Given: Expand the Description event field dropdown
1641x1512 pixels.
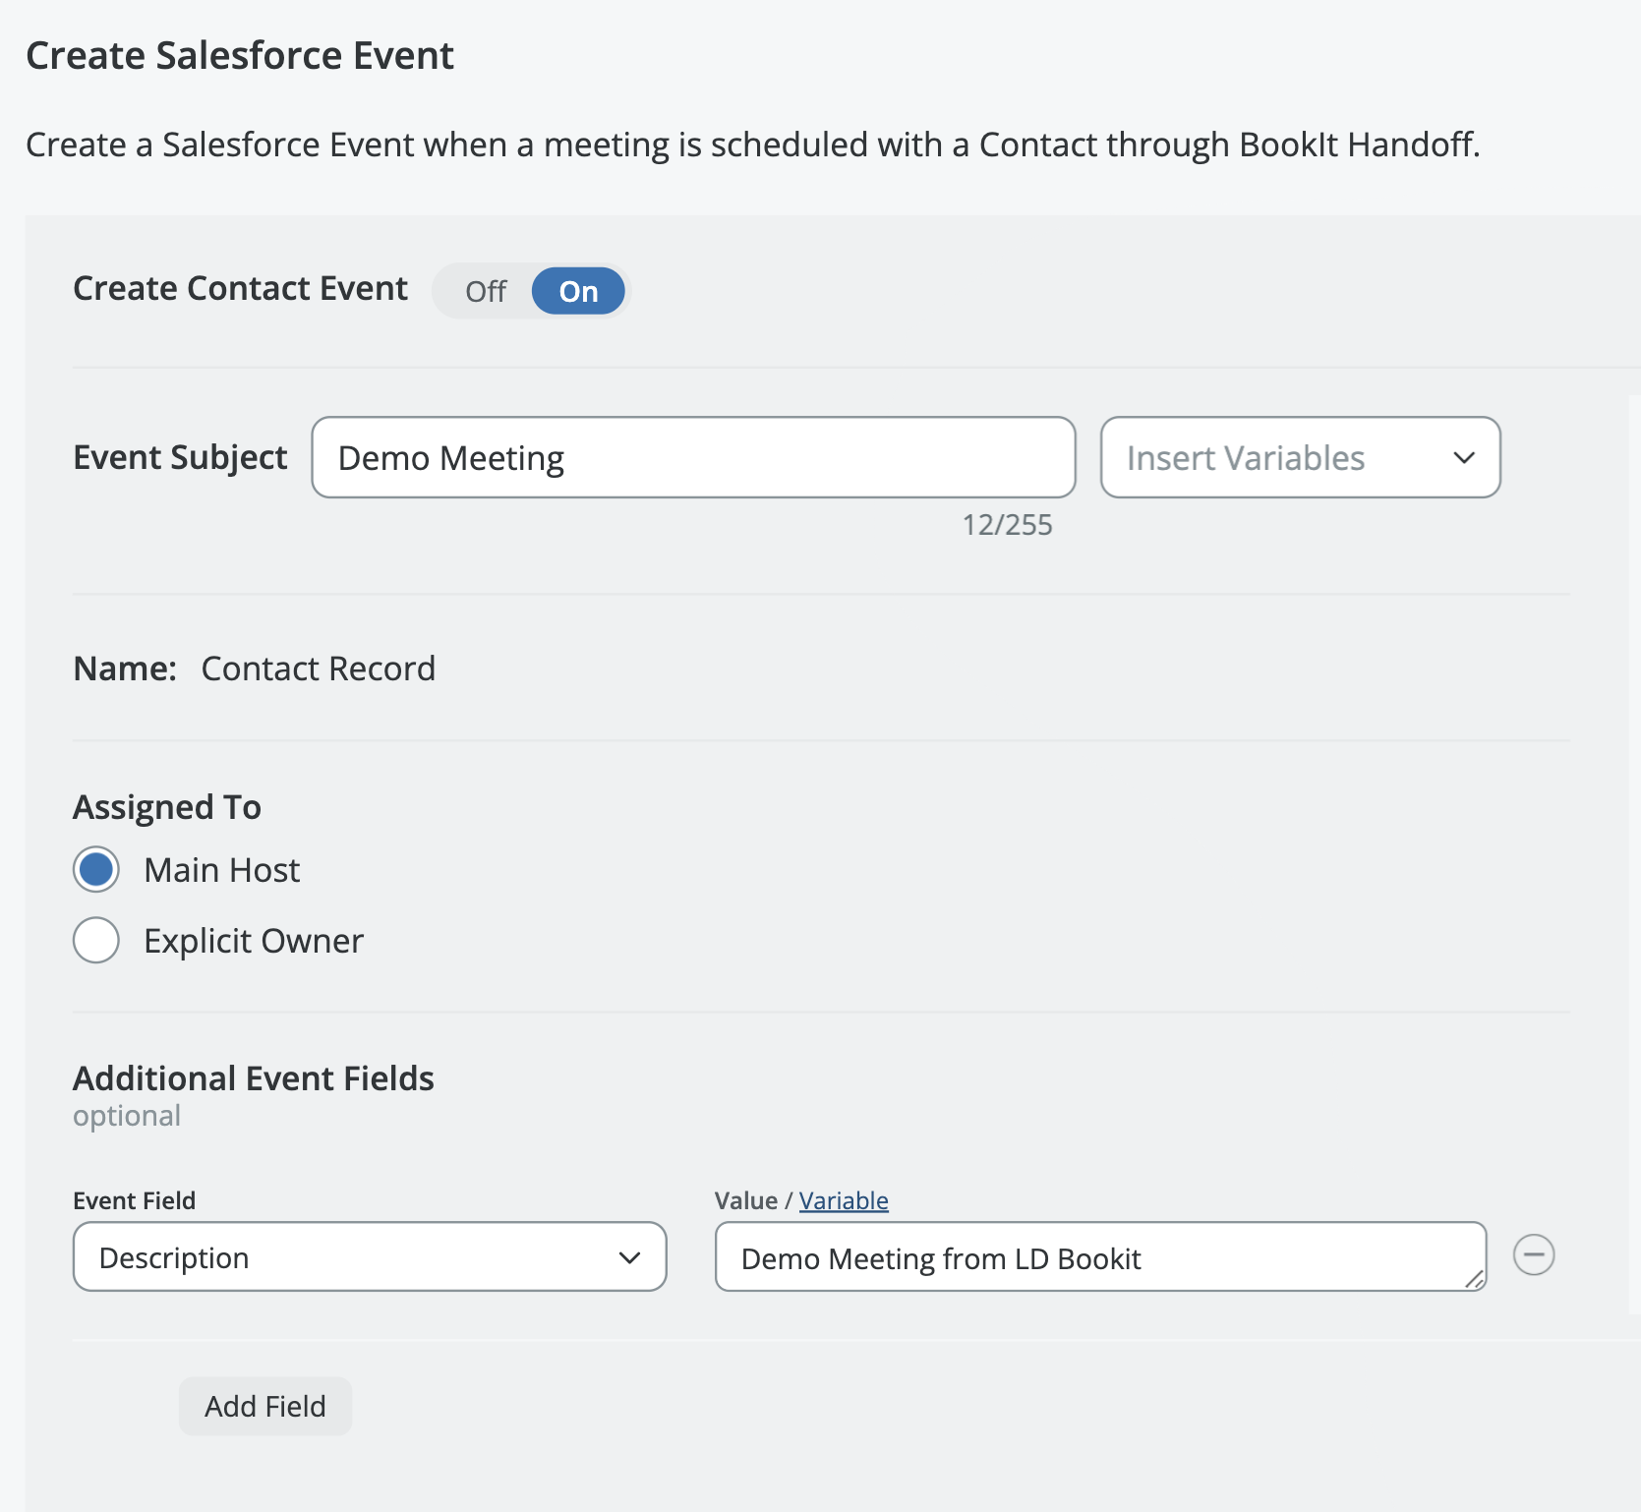Looking at the screenshot, I should tap(370, 1257).
